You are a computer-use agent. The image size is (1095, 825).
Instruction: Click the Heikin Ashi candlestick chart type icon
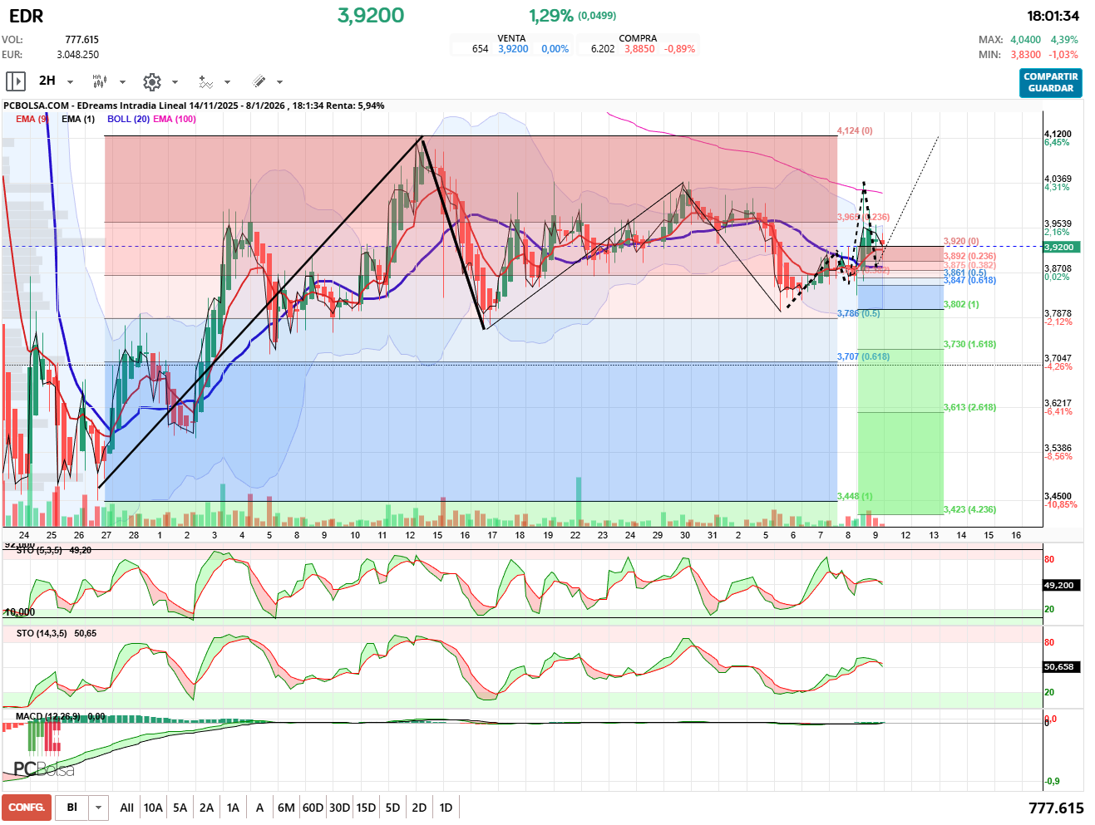99,81
